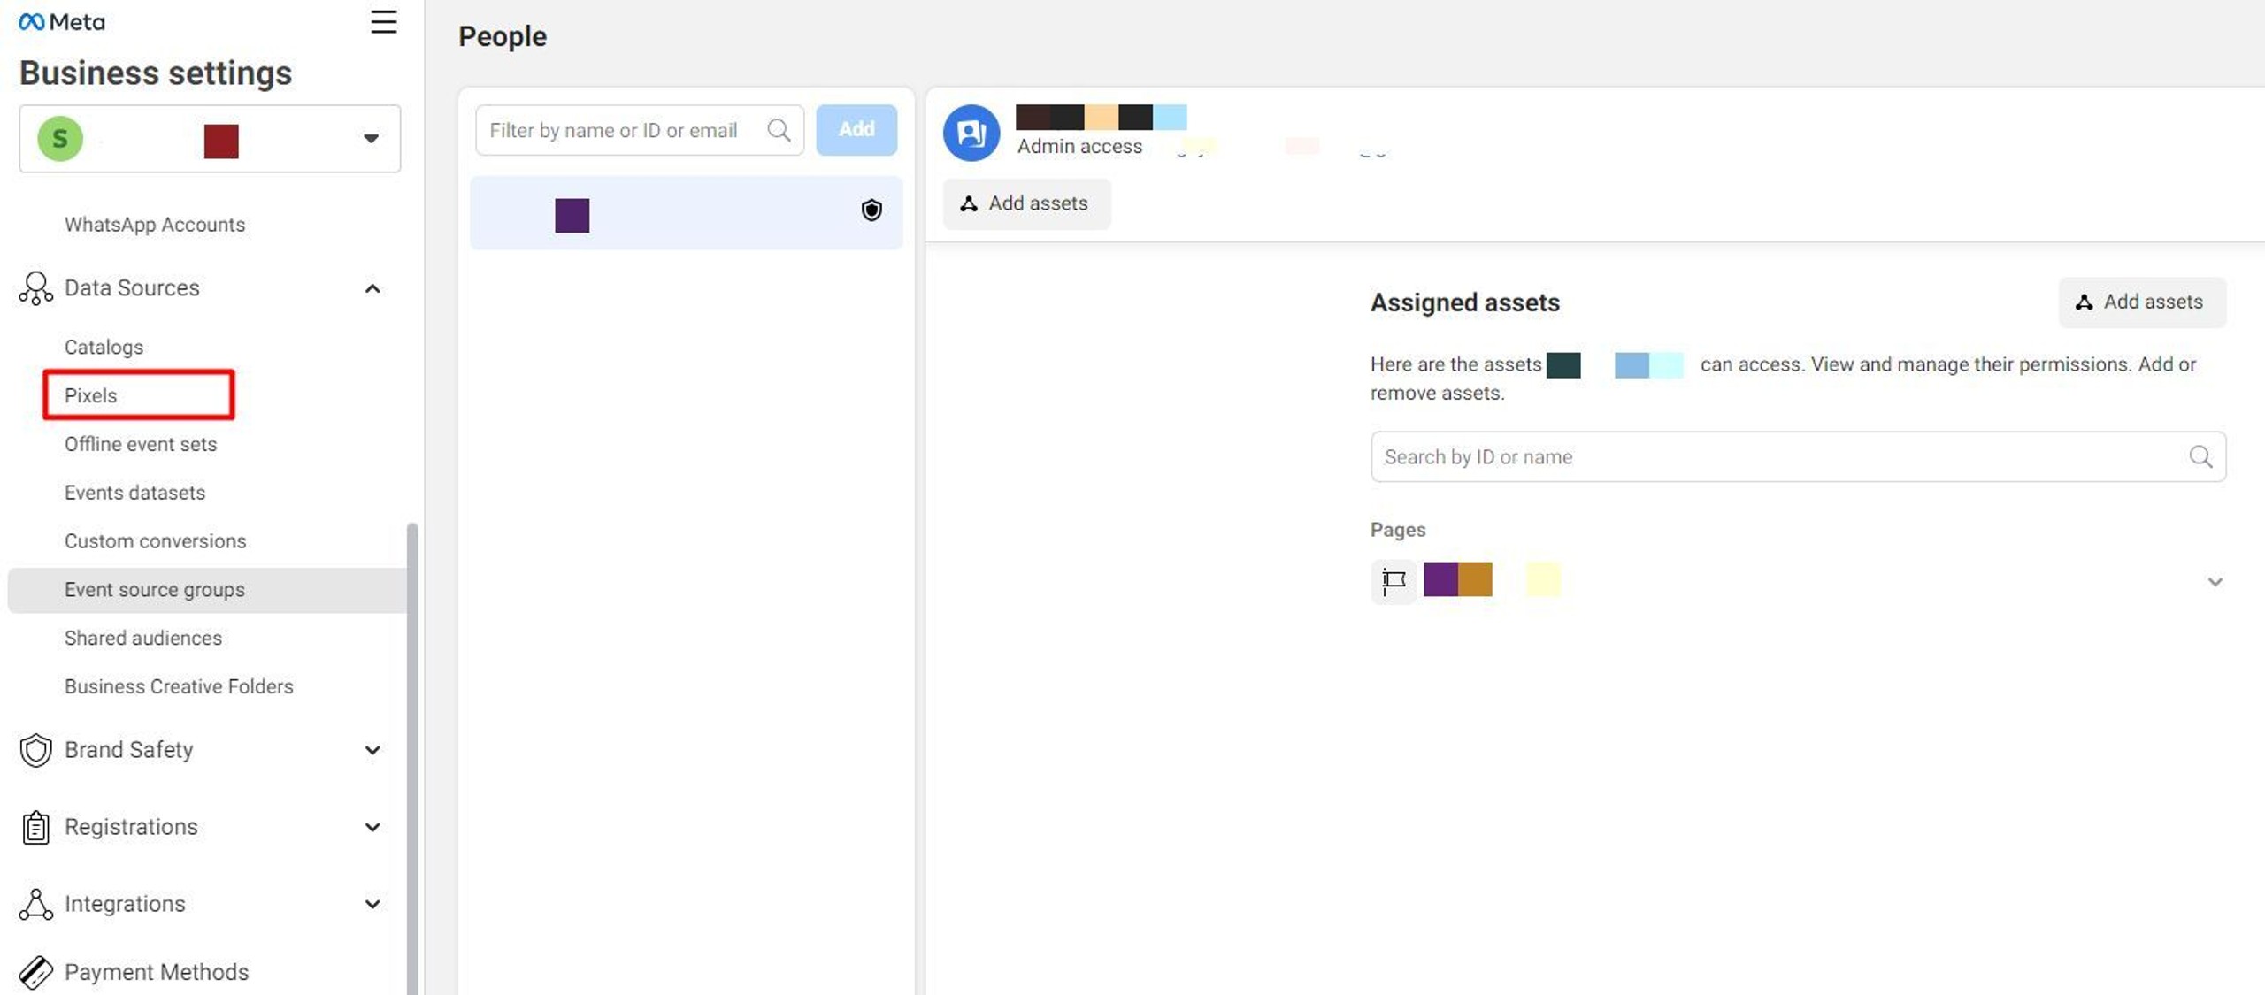The height and width of the screenshot is (995, 2265).
Task: Click the magnifier icon in people filter
Action: click(x=779, y=131)
